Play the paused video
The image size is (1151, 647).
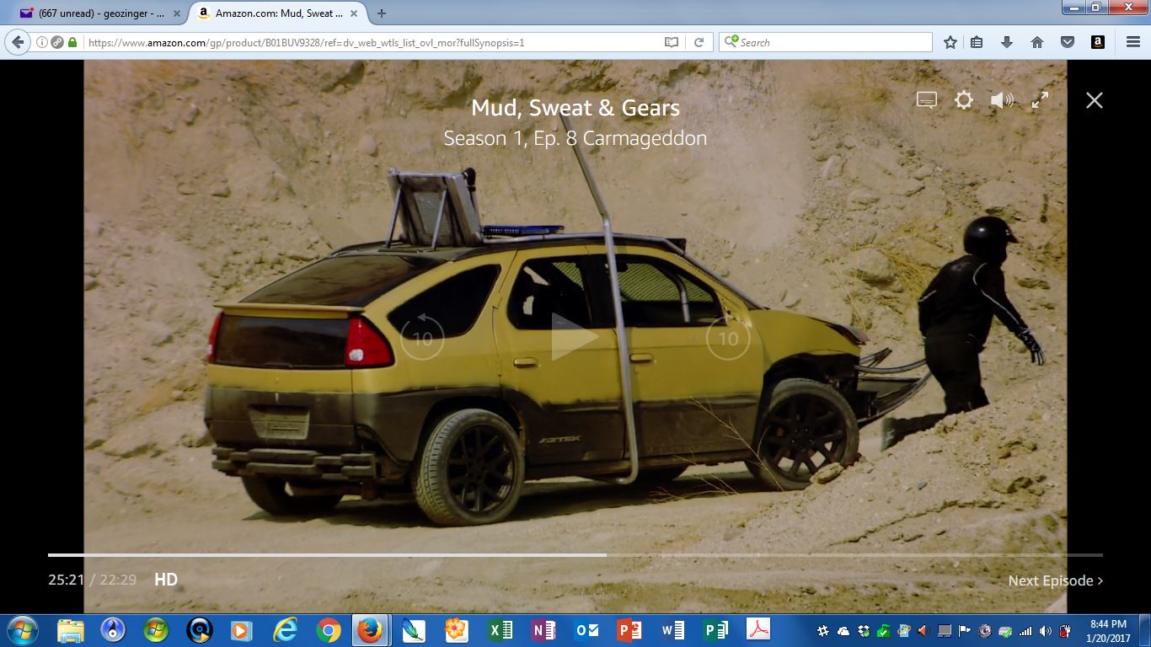(575, 337)
